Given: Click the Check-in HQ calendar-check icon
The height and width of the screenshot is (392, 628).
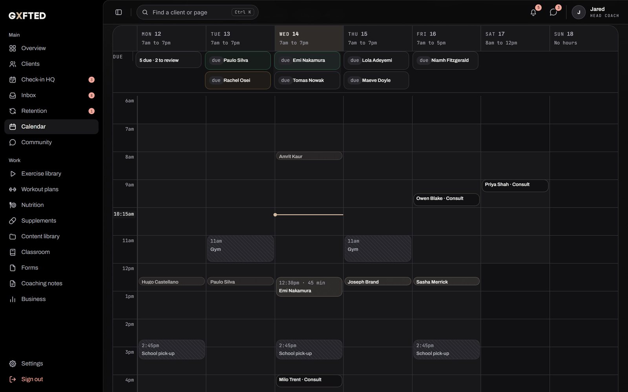Looking at the screenshot, I should coord(13,80).
